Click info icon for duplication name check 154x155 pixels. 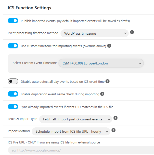pos(102,94)
